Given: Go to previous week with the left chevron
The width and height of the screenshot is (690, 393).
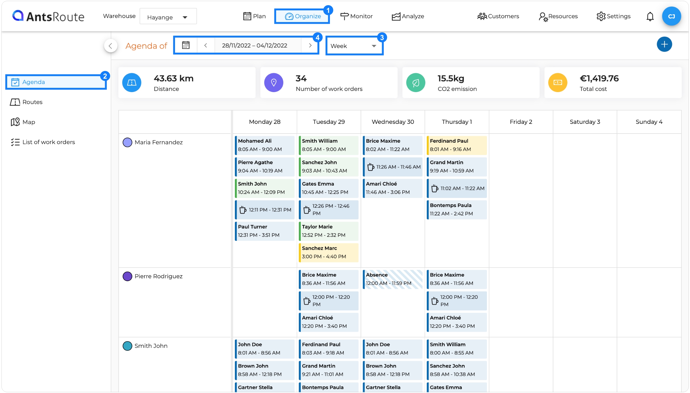Looking at the screenshot, I should 206,45.
